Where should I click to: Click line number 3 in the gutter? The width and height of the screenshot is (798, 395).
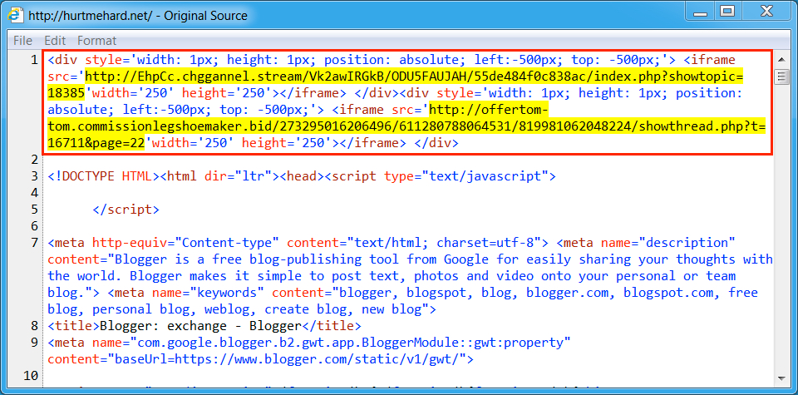(x=34, y=176)
